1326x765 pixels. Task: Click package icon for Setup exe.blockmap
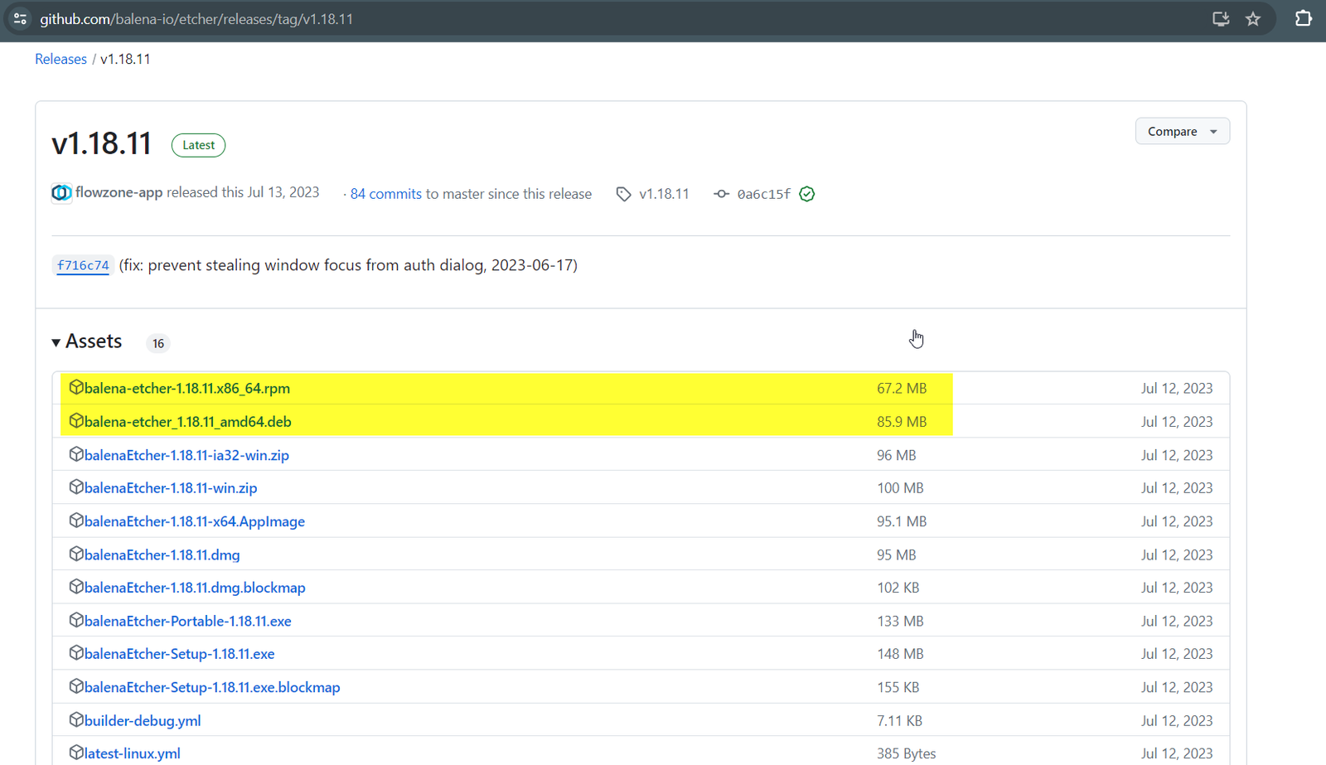(76, 685)
